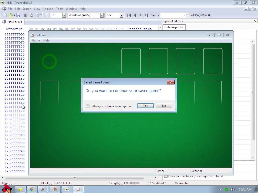
Task: Click the hex editor horizontal scrollbar thumb
Action: coord(75,177)
